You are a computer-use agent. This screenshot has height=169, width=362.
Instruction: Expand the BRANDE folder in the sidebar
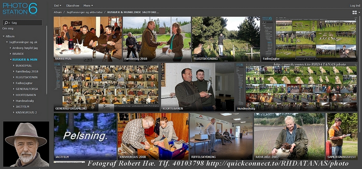(x=10, y=54)
